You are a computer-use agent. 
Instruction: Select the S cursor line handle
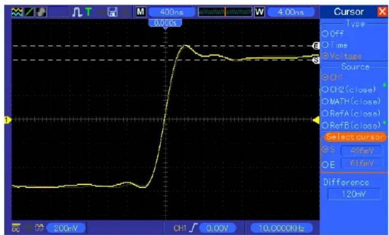click(x=316, y=60)
